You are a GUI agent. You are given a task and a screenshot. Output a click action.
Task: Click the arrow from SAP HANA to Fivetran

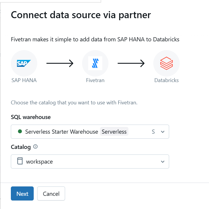[x=60, y=63]
